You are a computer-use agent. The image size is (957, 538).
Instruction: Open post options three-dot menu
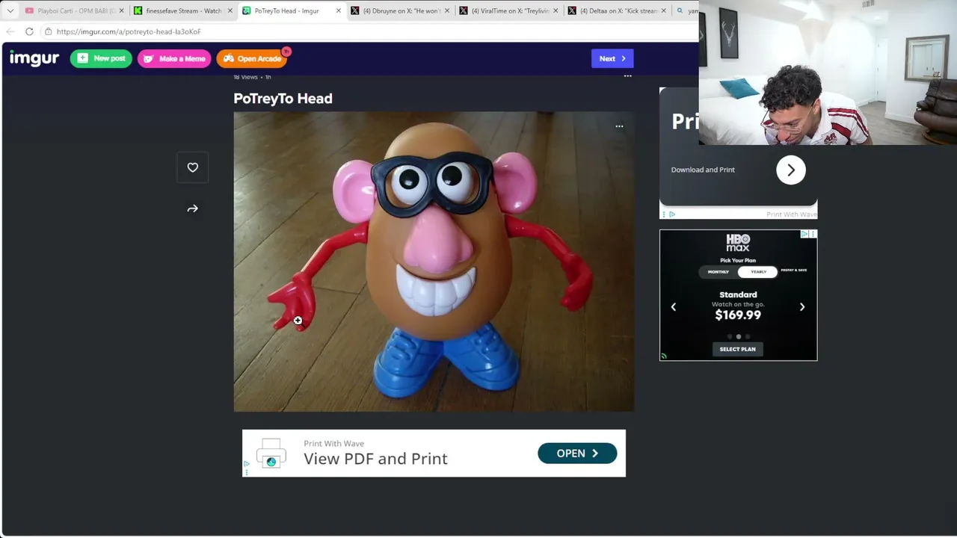click(x=628, y=76)
